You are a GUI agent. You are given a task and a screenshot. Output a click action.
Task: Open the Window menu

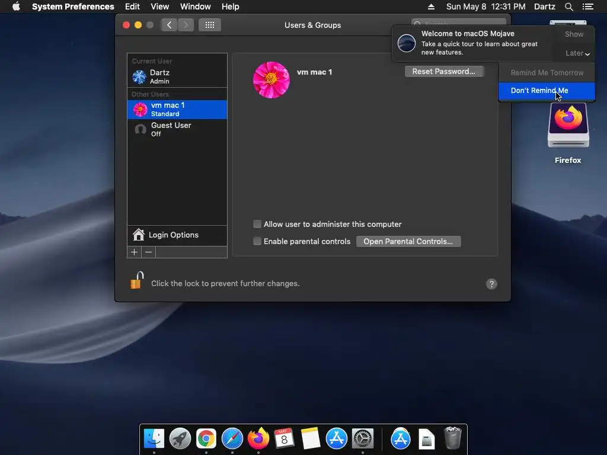click(195, 7)
